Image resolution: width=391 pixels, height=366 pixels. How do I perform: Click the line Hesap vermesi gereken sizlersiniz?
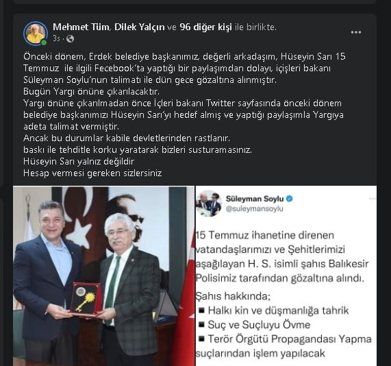tap(92, 173)
